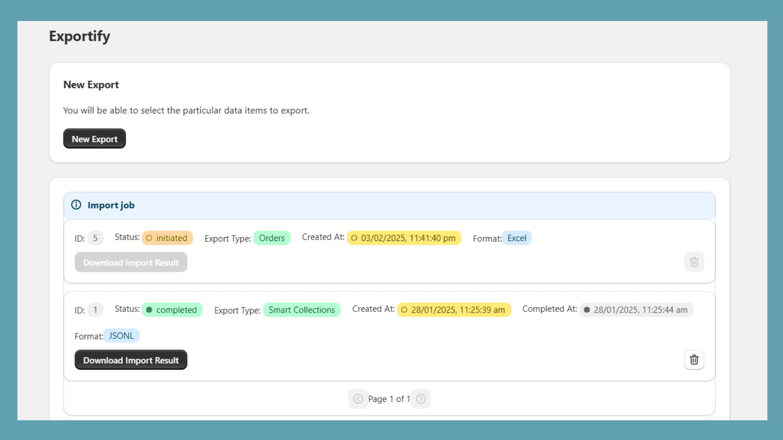Click the dot inside the completed status badge
The width and height of the screenshot is (783, 440).
150,309
